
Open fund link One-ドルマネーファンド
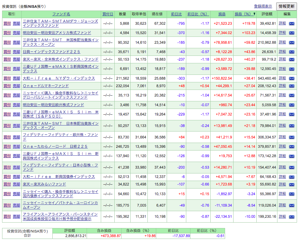46,86
